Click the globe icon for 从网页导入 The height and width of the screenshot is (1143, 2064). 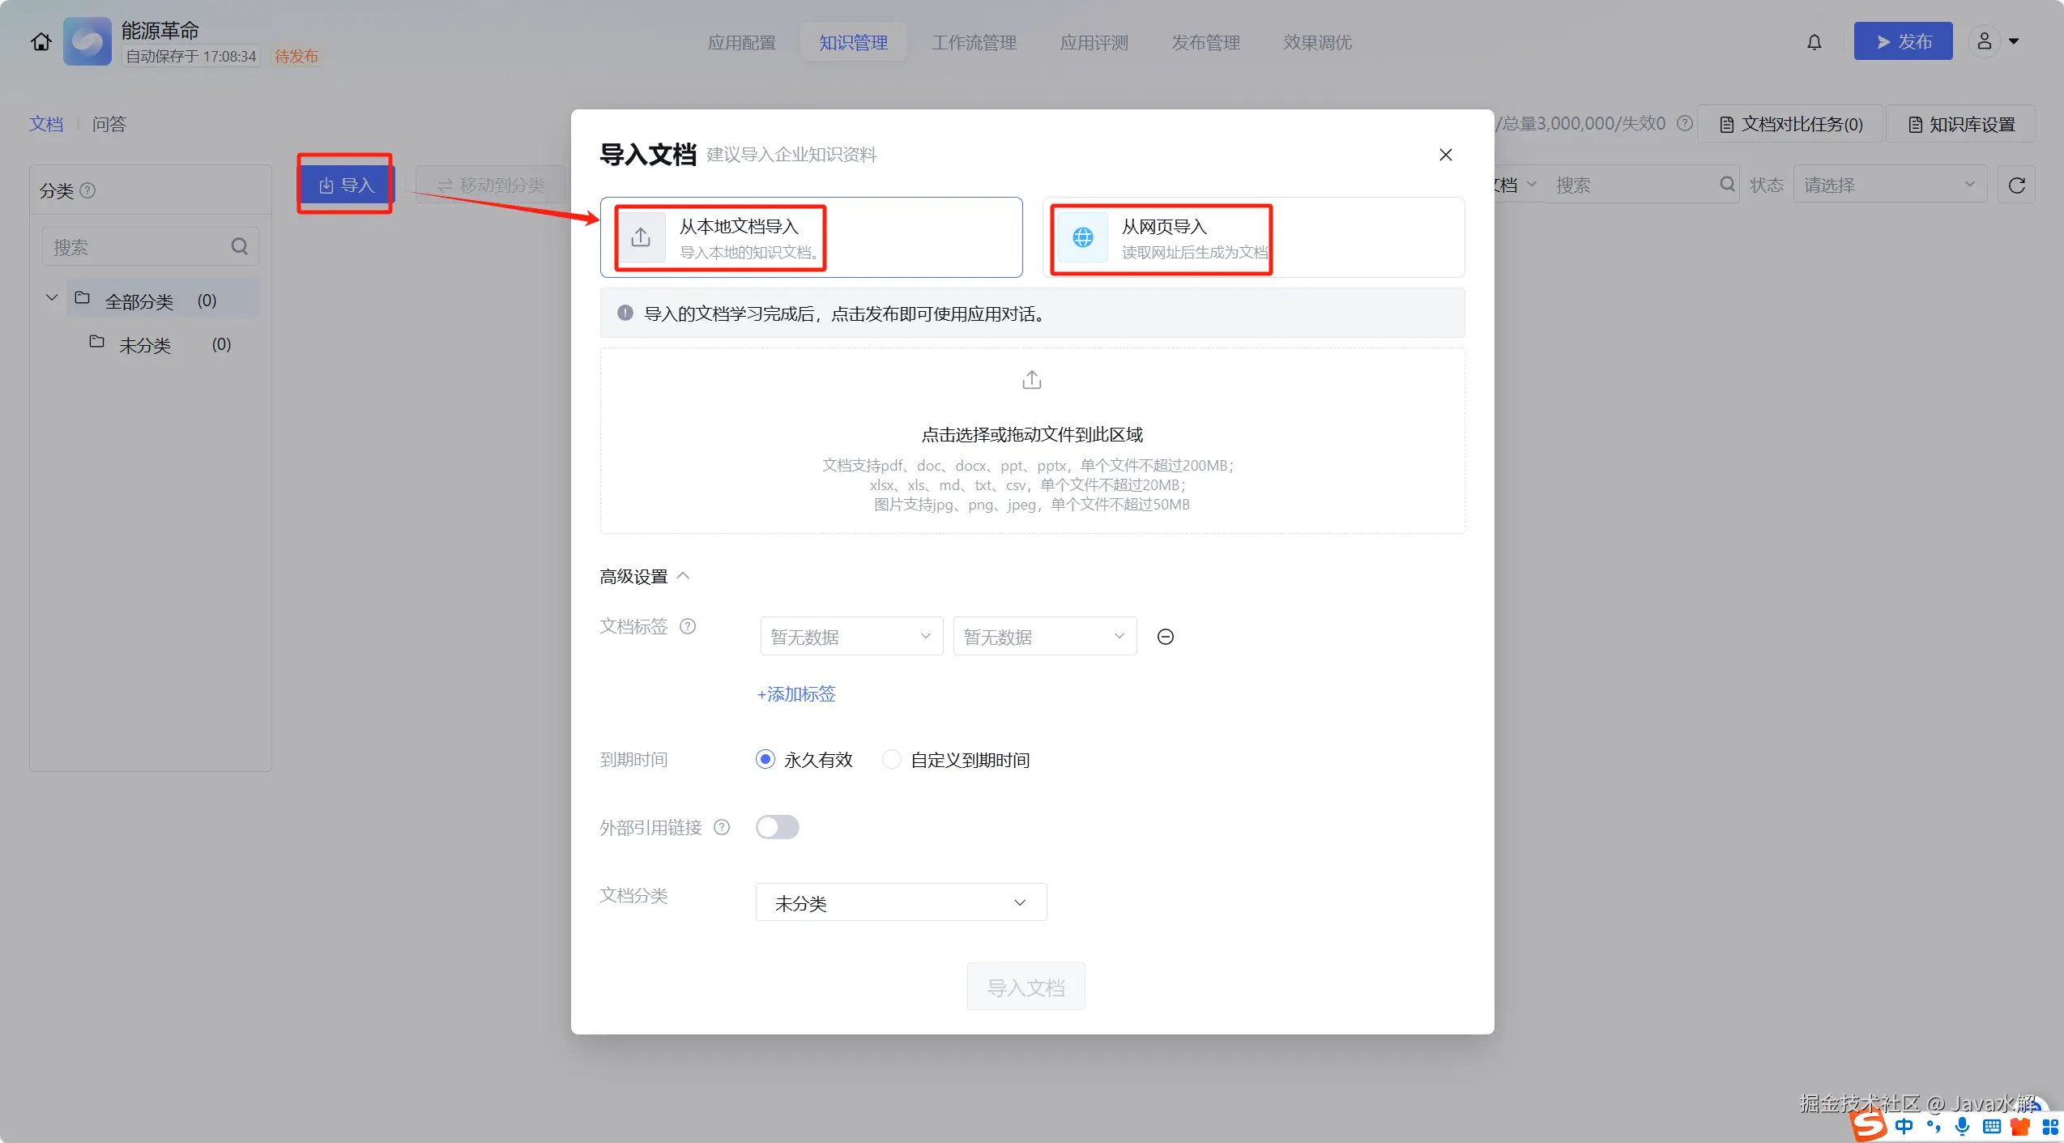(1083, 237)
